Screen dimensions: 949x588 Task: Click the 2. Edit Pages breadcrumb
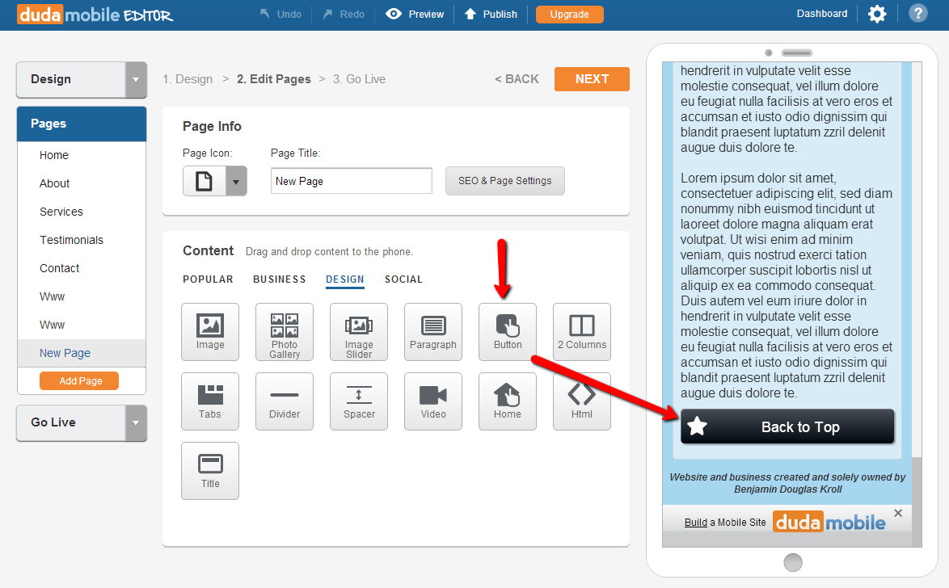(x=273, y=79)
